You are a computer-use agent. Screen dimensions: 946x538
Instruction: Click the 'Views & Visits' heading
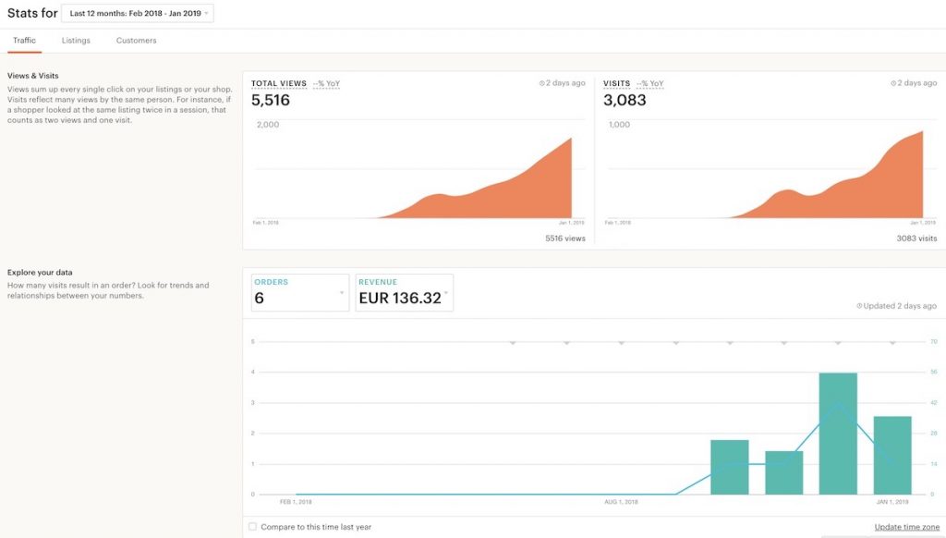click(x=33, y=76)
